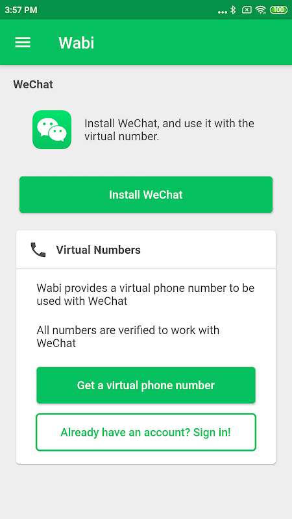Tap the SIM card error icon
The width and height of the screenshot is (292, 519).
pos(247,10)
